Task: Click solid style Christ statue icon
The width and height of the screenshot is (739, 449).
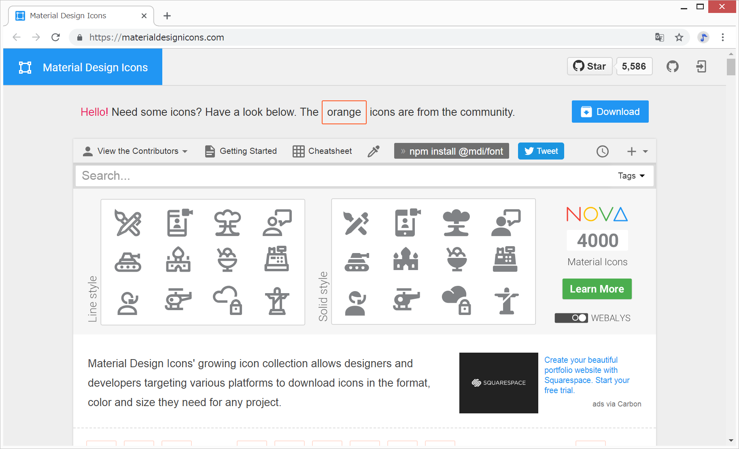Action: [507, 301]
